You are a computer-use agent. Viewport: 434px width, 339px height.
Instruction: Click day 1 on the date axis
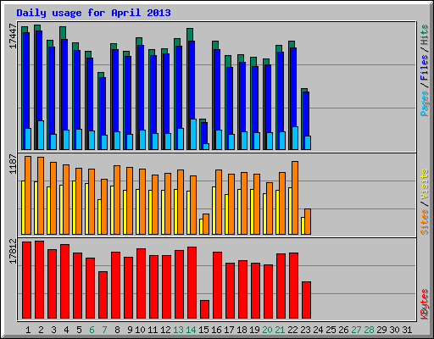click(28, 330)
